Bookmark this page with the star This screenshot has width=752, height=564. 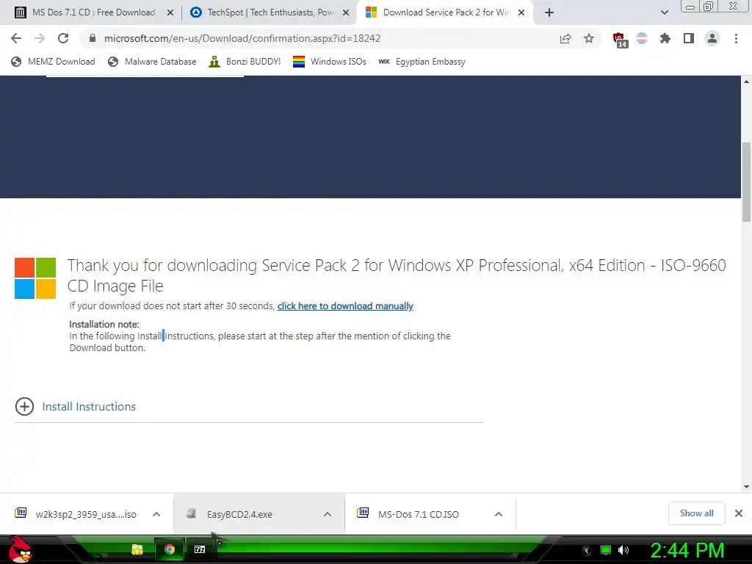coord(589,38)
